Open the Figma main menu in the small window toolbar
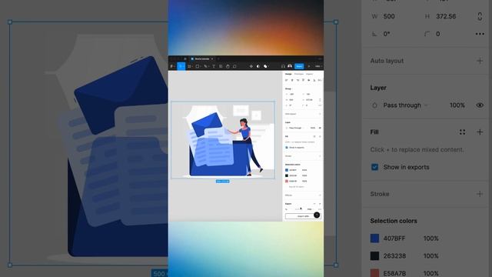Screen dimensions: 492x277 (171, 66)
